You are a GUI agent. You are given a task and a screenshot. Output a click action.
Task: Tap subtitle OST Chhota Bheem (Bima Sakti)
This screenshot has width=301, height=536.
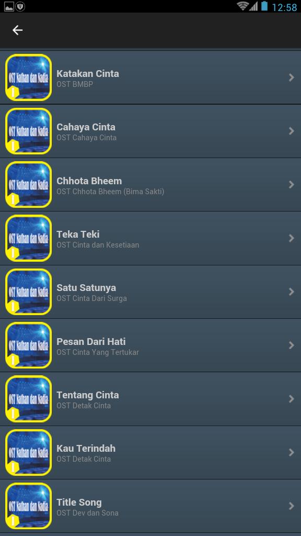click(x=110, y=192)
